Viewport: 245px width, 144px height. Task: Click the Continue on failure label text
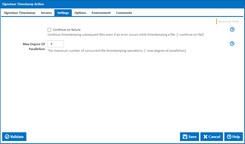pyautogui.click(x=67, y=30)
